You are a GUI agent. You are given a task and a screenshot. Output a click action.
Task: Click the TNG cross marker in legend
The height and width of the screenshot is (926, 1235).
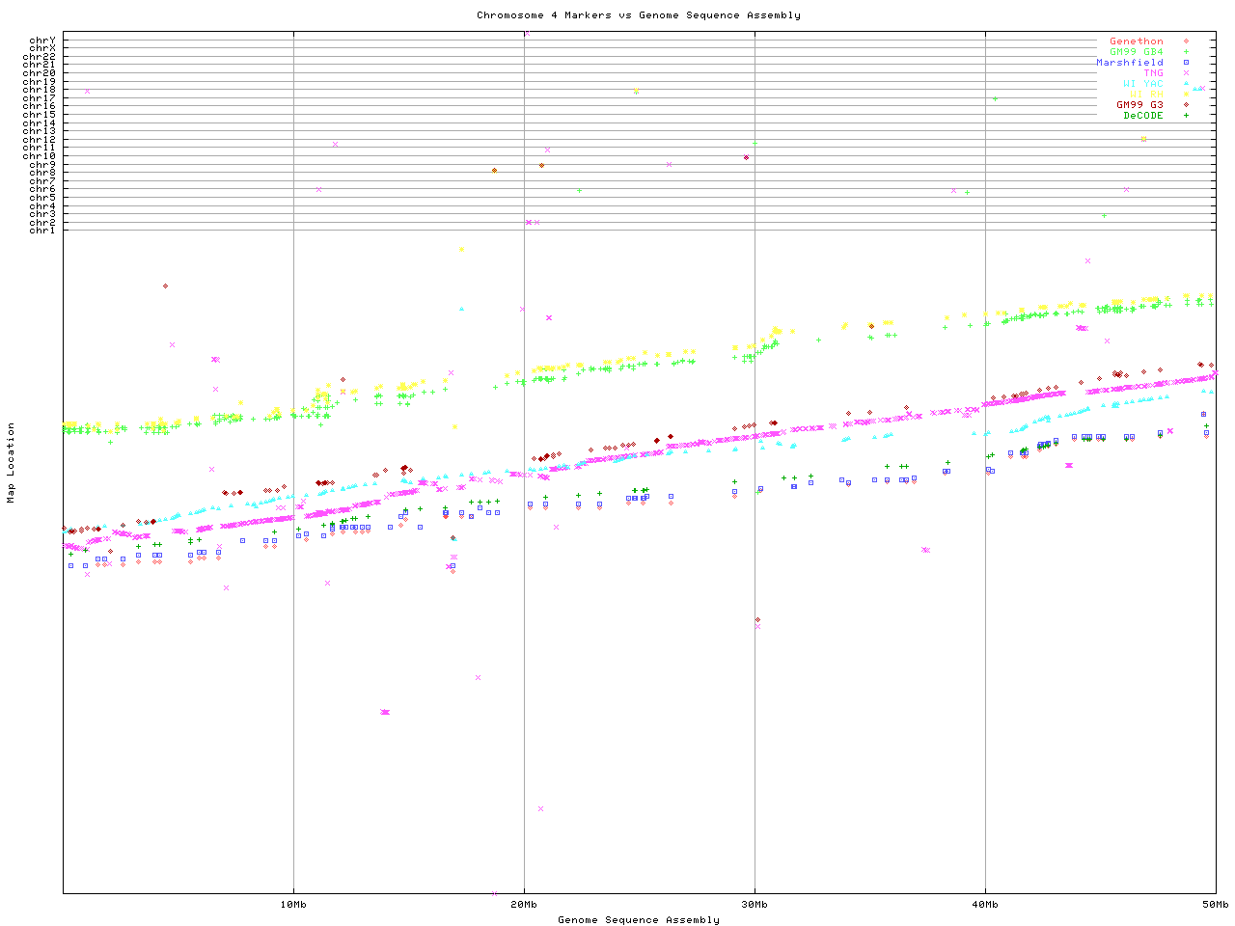click(x=1186, y=73)
